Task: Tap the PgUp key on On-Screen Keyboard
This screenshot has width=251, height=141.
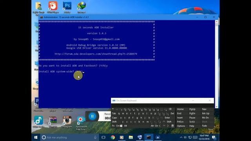Action: pyautogui.click(x=192, y=109)
